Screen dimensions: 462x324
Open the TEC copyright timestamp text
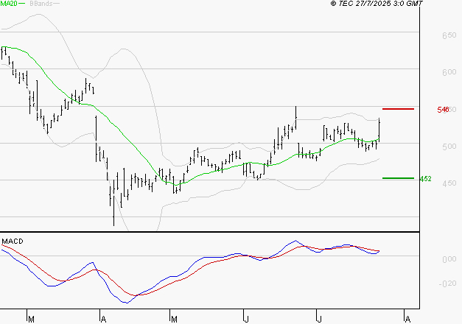pyautogui.click(x=377, y=4)
